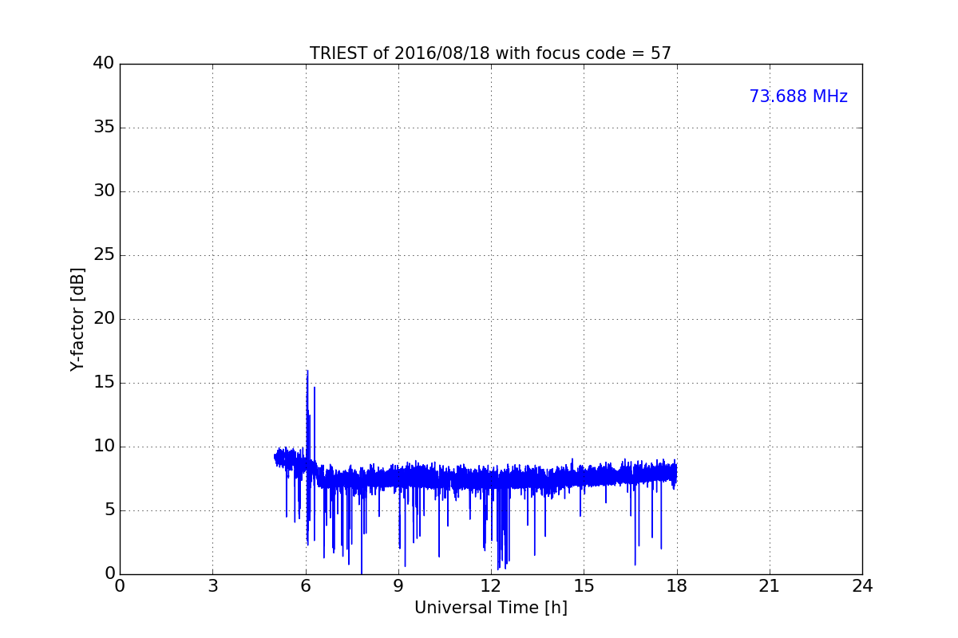Click y-axis tick label 10
Screen dimensions: 958x638
103,447
